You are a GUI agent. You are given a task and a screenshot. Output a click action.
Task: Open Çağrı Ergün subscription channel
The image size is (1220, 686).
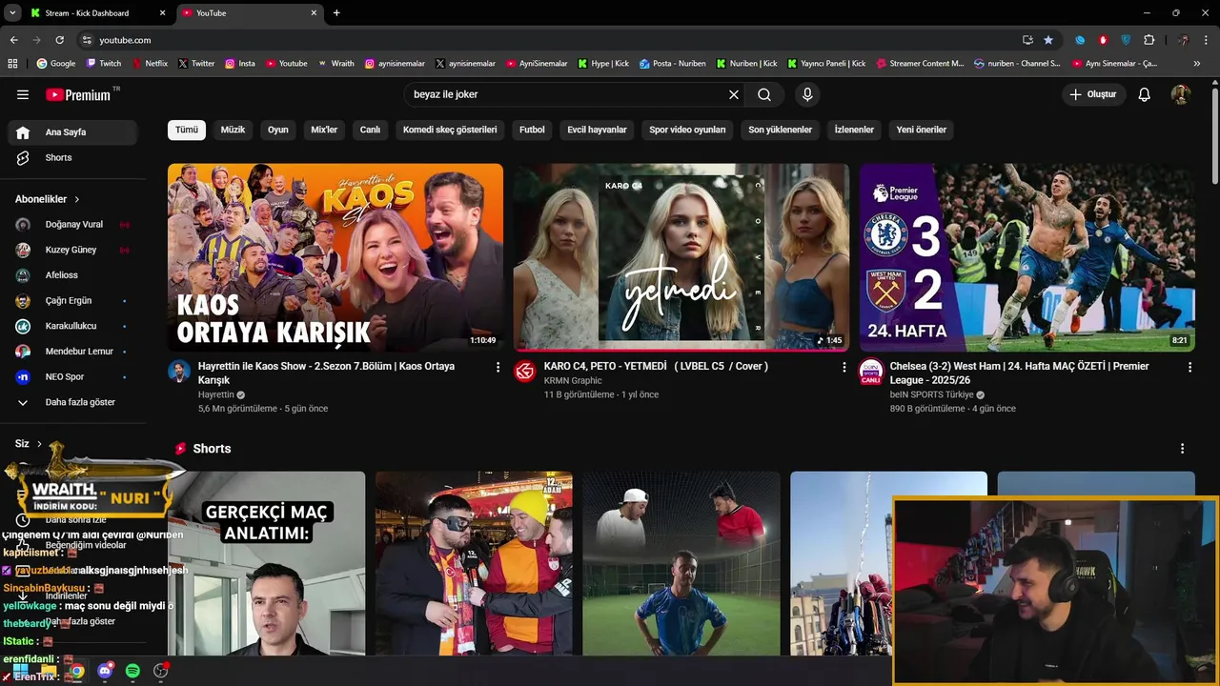[x=73, y=301]
